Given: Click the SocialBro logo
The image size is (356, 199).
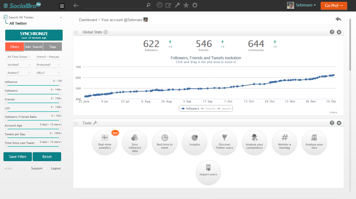Looking at the screenshot, I should (x=22, y=5).
